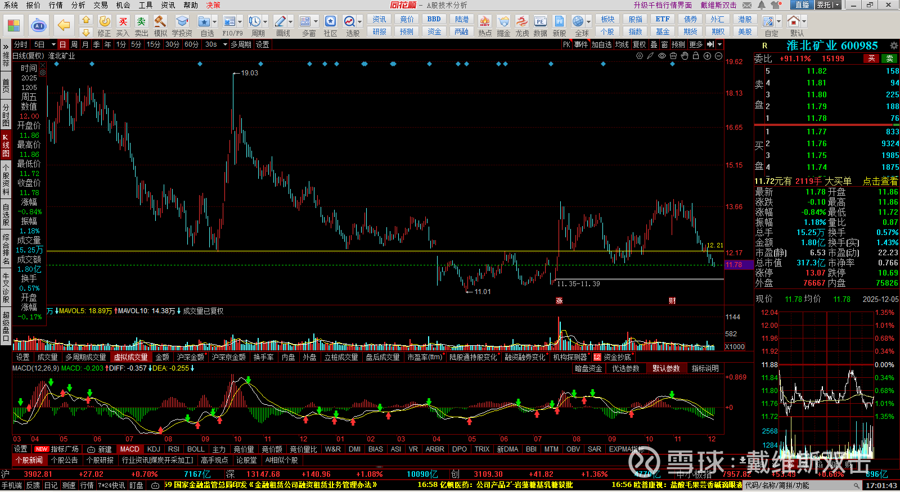
Task: Switch to the 个股公告 tab
Action: pyautogui.click(x=65, y=460)
